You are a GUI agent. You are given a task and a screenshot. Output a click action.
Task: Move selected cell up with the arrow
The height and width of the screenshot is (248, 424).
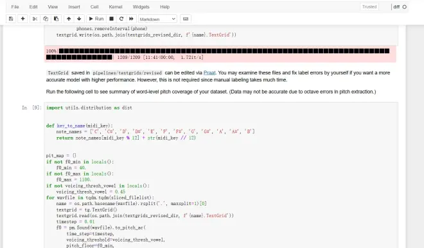[69, 19]
